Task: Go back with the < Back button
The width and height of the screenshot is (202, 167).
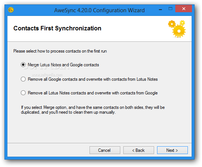Action: point(139,150)
